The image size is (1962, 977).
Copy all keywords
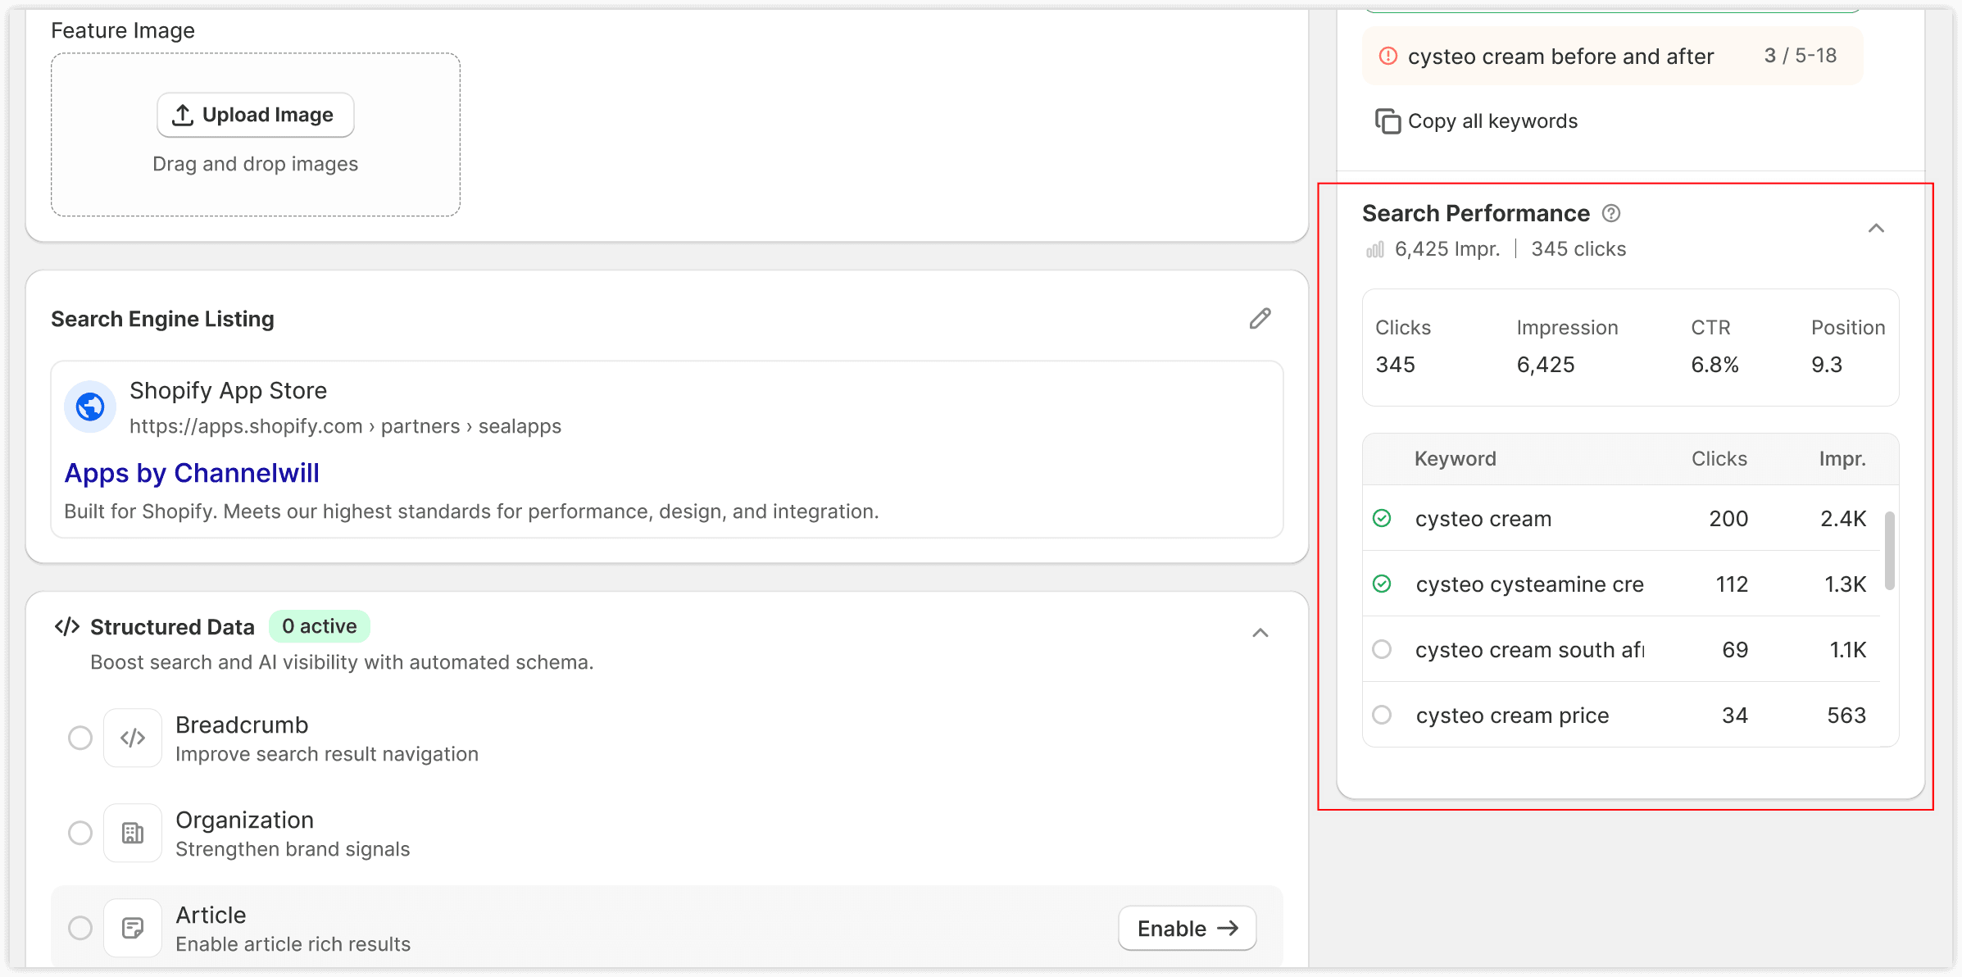click(1476, 121)
